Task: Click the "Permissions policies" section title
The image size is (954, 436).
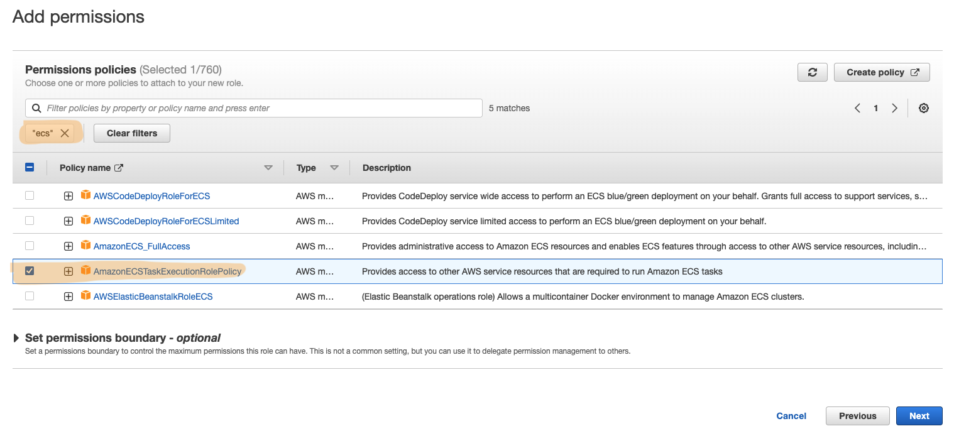Action: 80,70
